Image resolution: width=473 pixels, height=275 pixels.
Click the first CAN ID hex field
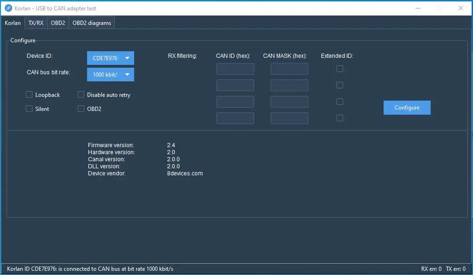(x=235, y=69)
